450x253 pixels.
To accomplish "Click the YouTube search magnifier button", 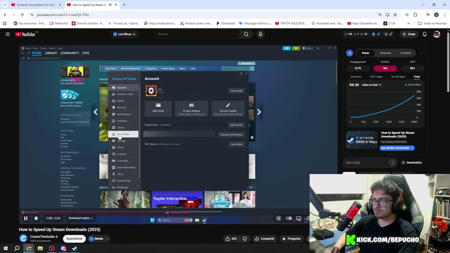I will click(x=246, y=34).
